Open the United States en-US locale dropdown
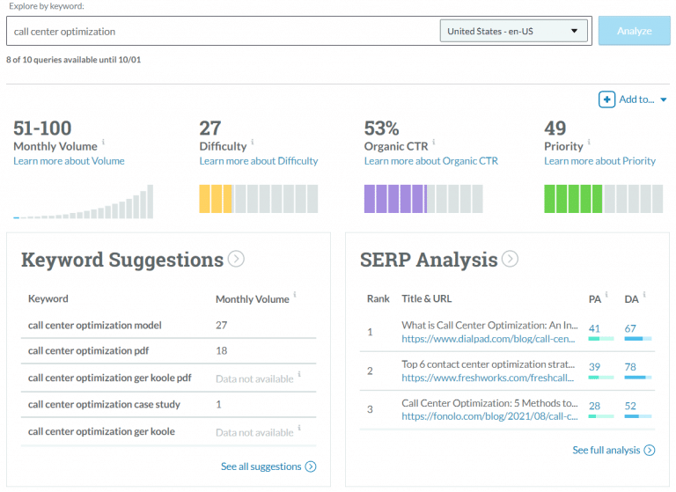The width and height of the screenshot is (676, 492). coord(514,31)
